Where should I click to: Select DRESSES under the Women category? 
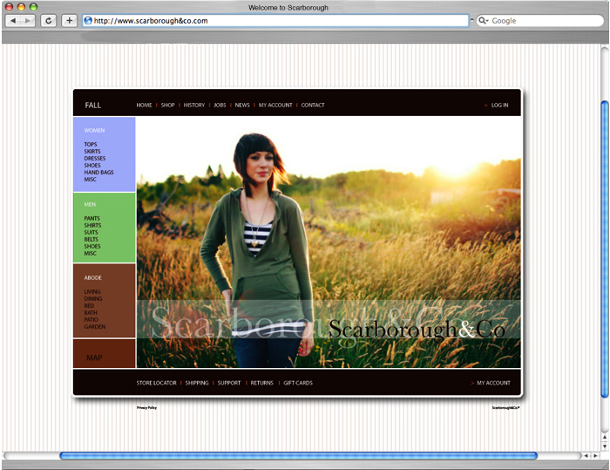click(95, 159)
